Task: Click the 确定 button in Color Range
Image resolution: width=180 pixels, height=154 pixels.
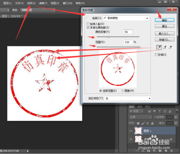Action: (165, 20)
